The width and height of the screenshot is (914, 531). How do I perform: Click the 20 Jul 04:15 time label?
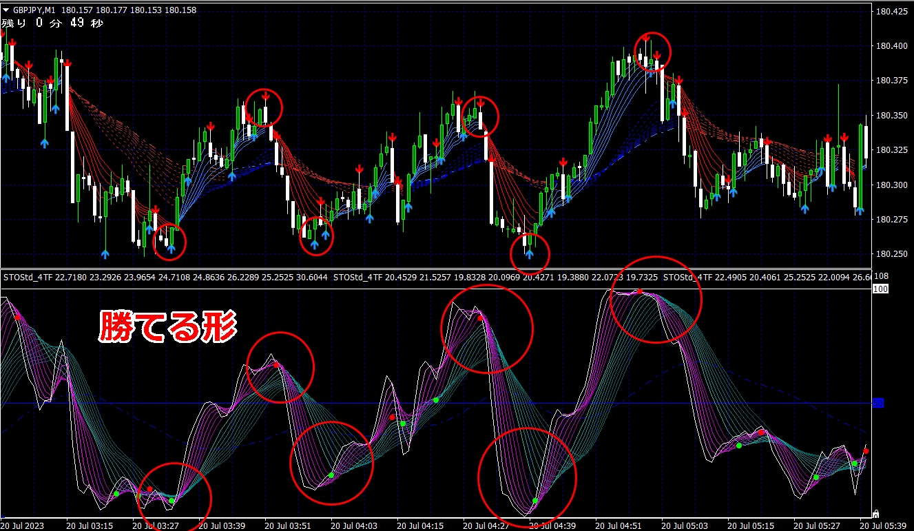(x=421, y=525)
